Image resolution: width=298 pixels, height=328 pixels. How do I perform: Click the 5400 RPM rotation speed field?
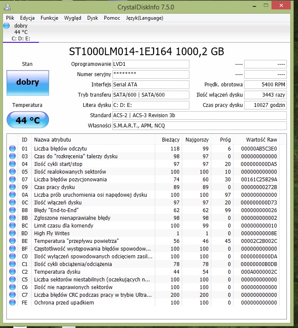266,85
